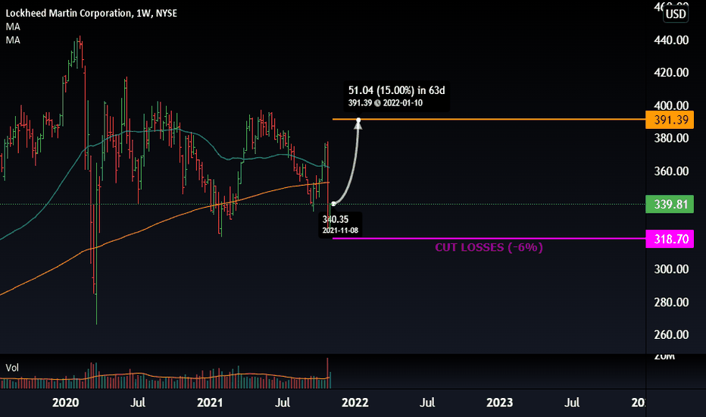
Task: Click the 51.04 (15.00%) in 63d tooltip
Action: coord(396,96)
